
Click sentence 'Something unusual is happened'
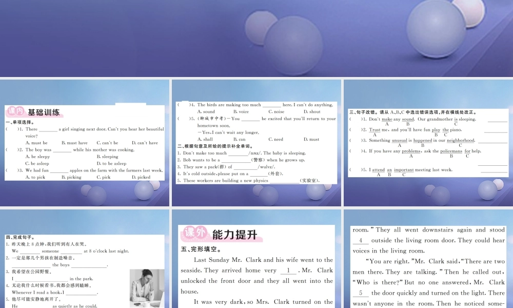pos(422,140)
